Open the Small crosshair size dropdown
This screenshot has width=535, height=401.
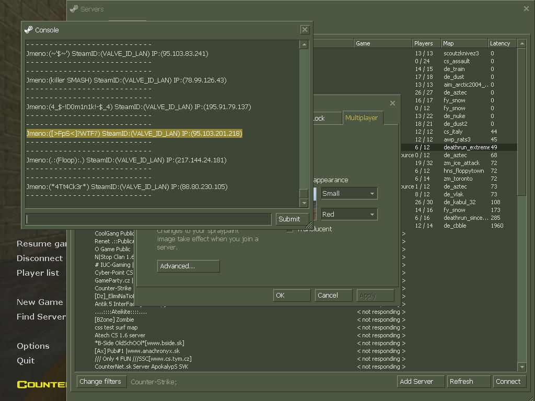349,193
